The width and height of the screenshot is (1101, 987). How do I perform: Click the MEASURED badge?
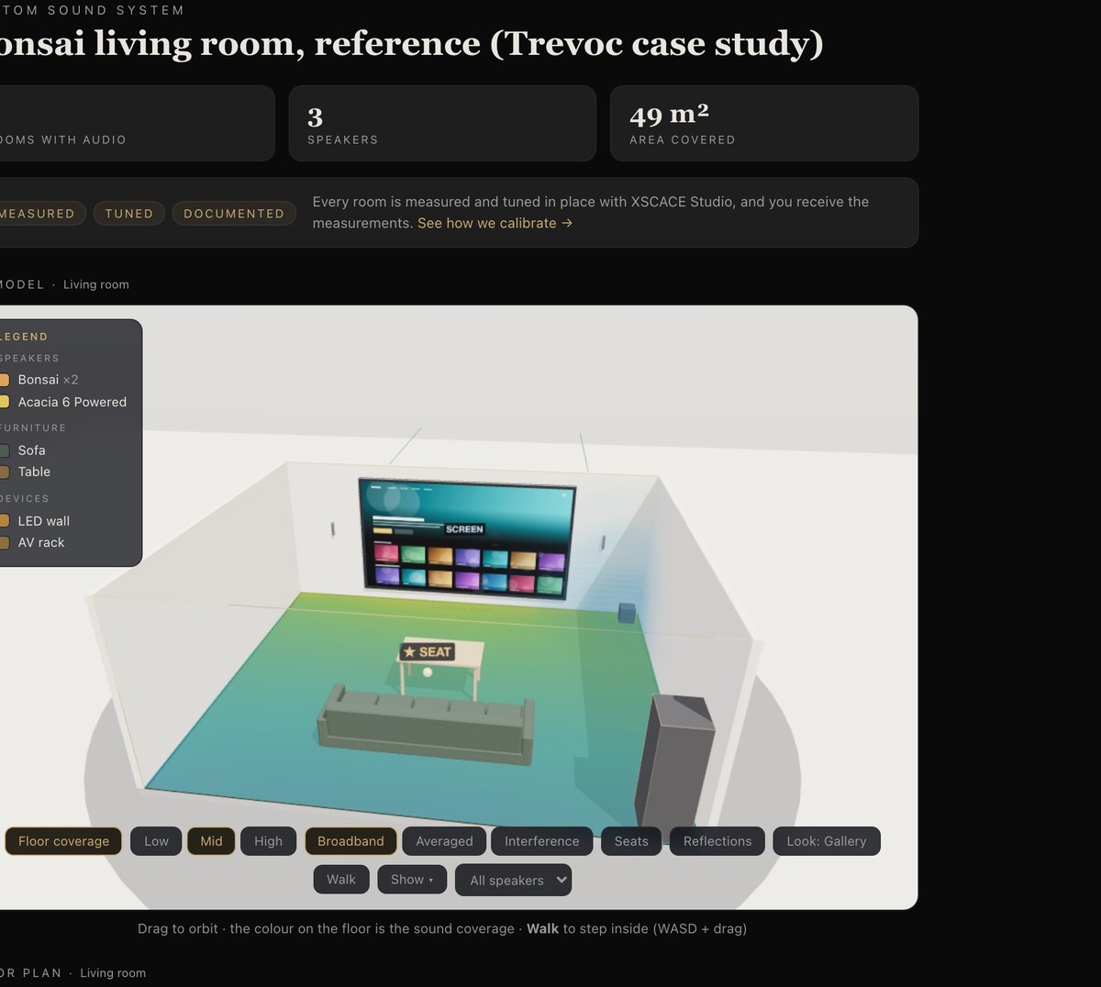[x=38, y=214]
